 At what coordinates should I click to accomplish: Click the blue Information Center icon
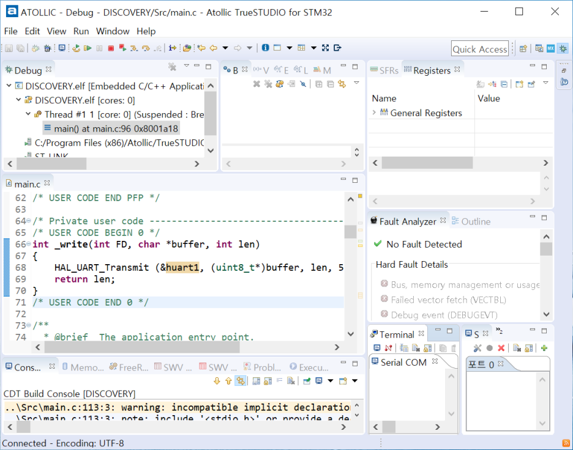pos(265,48)
